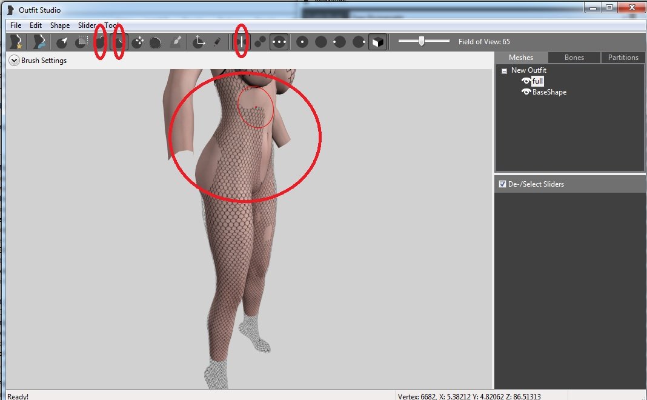Viewport: 647px width, 400px height.
Task: Open the Shape menu
Action: tap(59, 25)
